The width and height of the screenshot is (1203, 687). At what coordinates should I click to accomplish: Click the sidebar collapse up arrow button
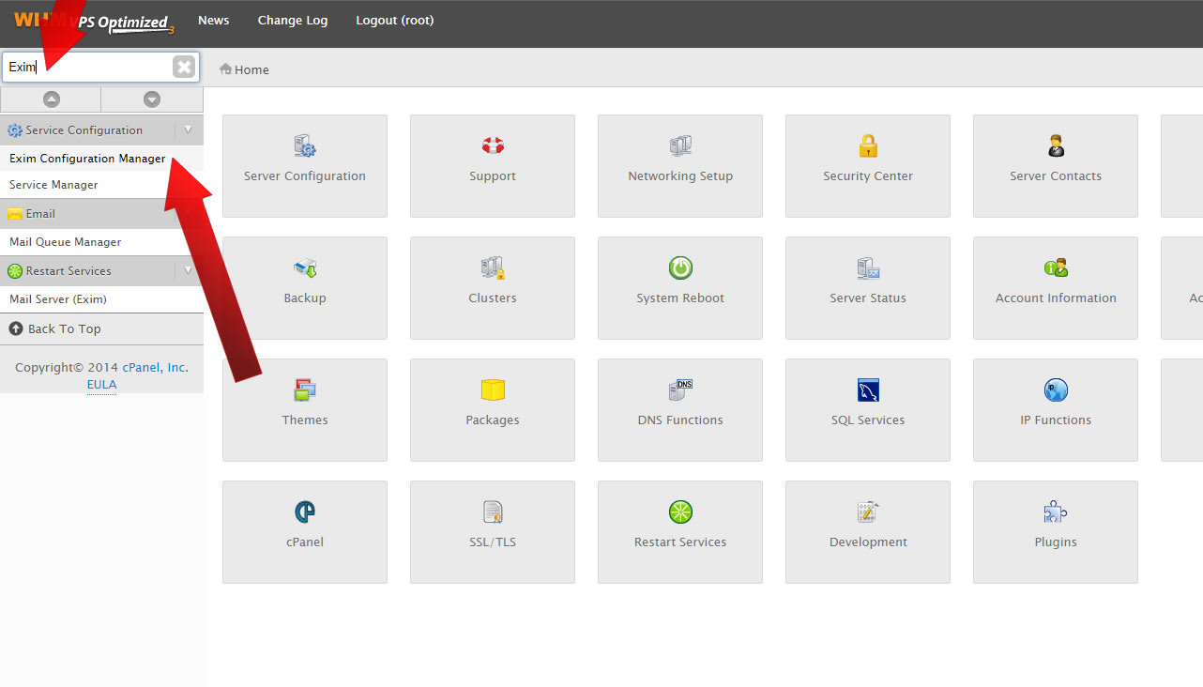click(x=51, y=99)
